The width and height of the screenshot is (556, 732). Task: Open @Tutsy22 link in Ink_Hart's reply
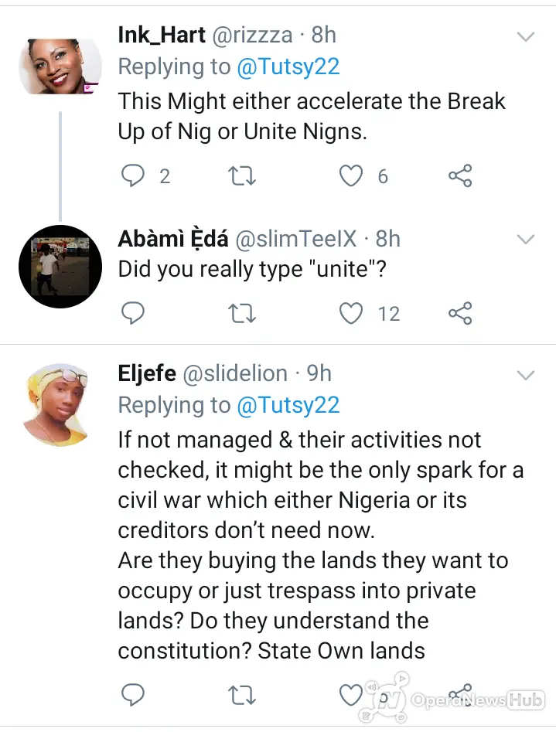tap(288, 66)
